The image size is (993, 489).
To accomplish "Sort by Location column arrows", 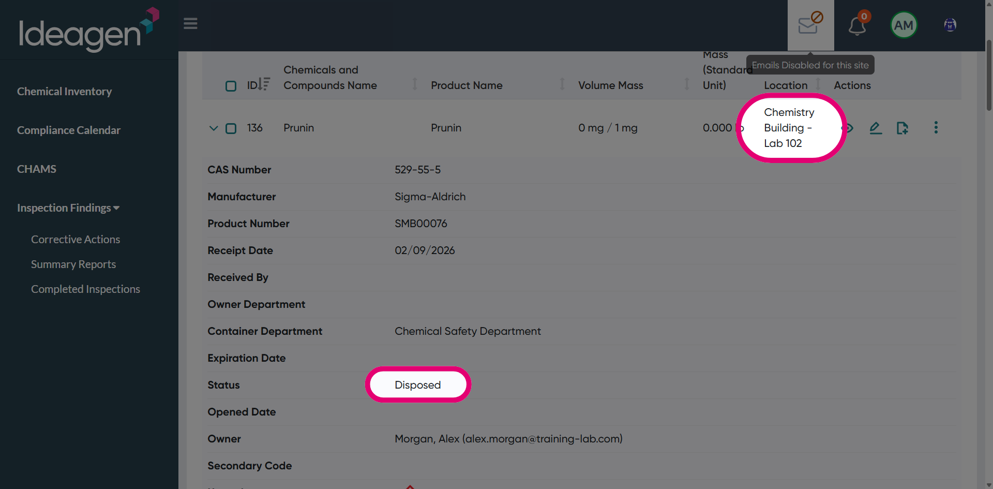I will click(x=818, y=84).
